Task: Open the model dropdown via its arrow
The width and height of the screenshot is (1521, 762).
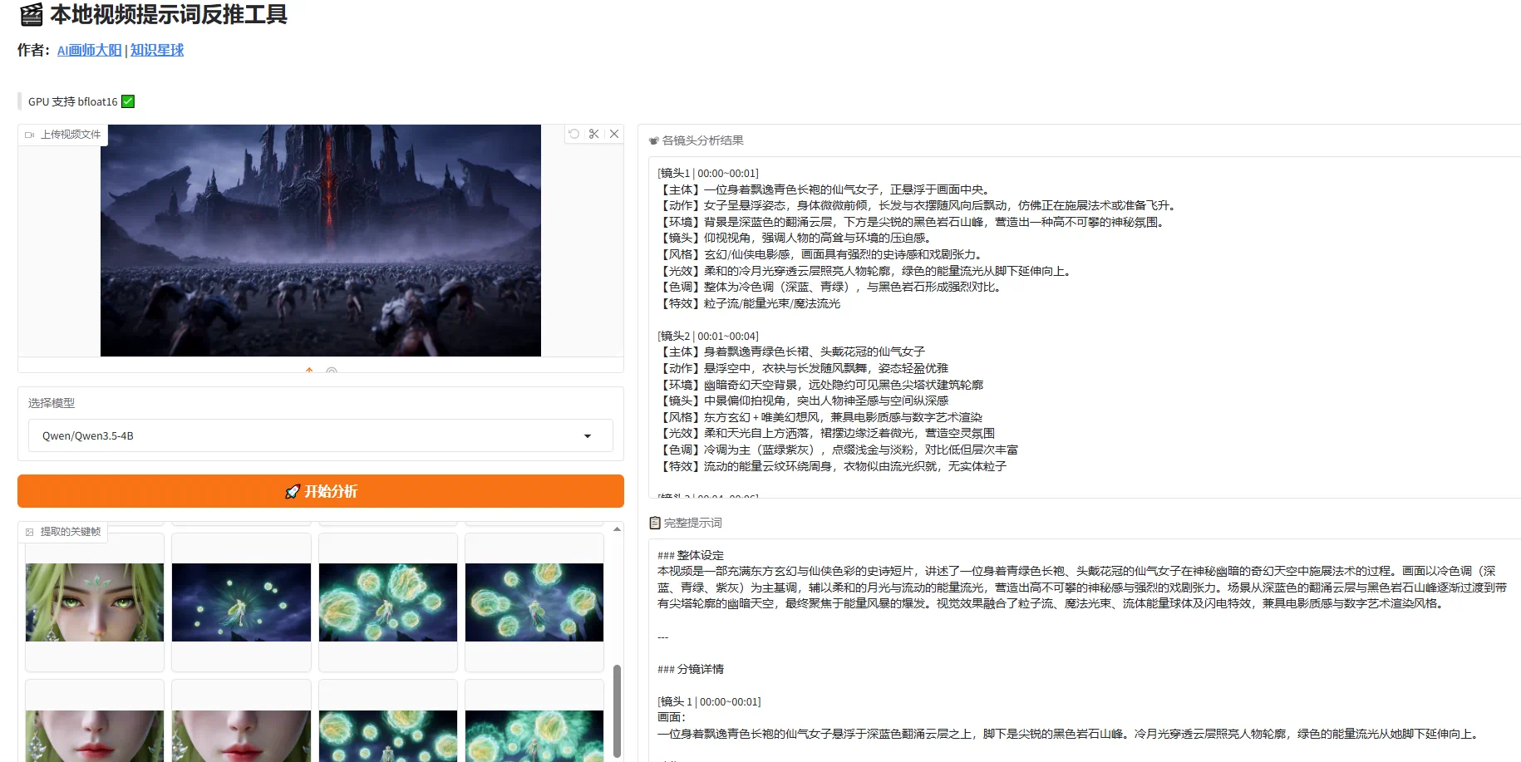Action: pos(588,436)
